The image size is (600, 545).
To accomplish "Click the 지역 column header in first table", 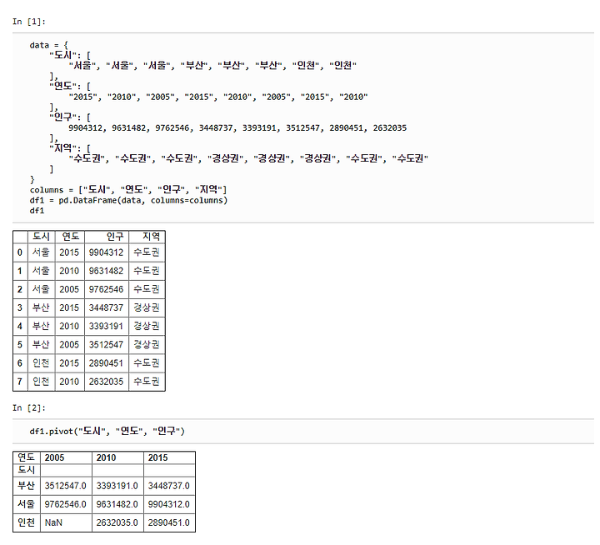I will 147,237.
